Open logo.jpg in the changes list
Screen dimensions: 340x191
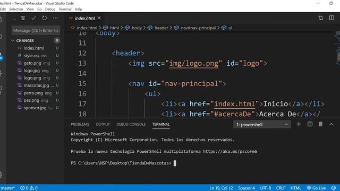point(32,71)
